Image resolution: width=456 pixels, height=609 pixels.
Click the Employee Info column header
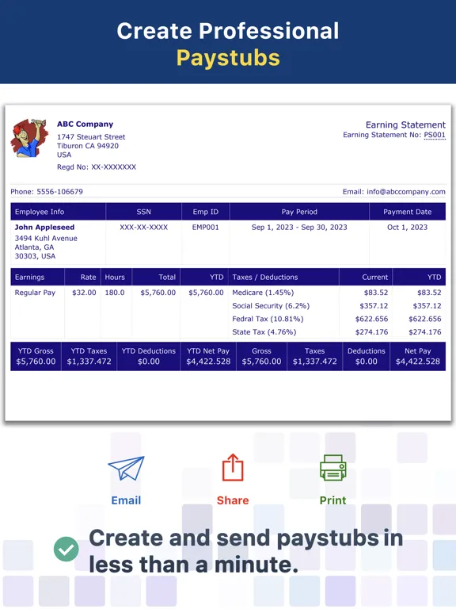(58, 212)
